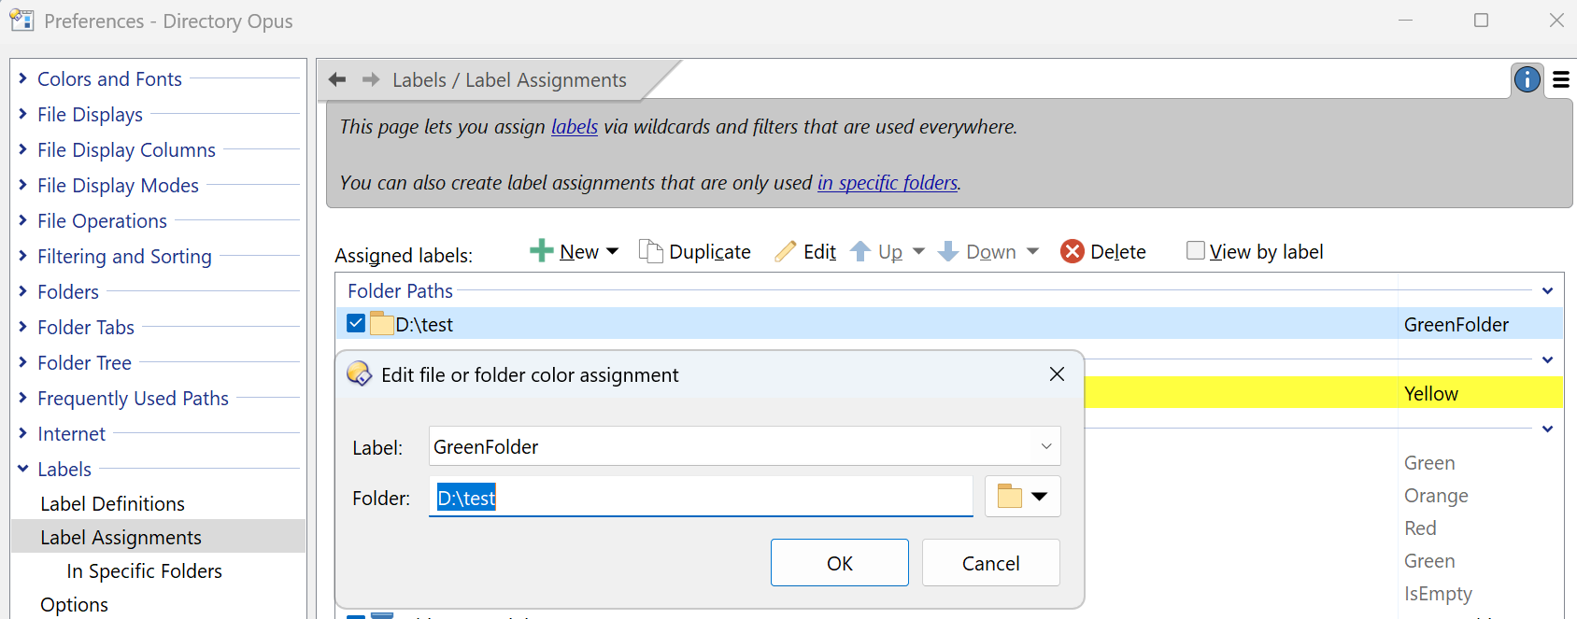1577x619 pixels.
Task: Duplicate the selected label assignment
Action: [695, 252]
